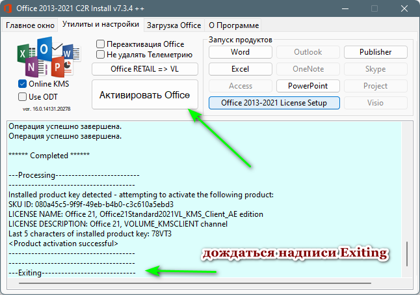This screenshot has height=295, width=420.
Task: Click the greyed-out Skype button
Action: 376,69
